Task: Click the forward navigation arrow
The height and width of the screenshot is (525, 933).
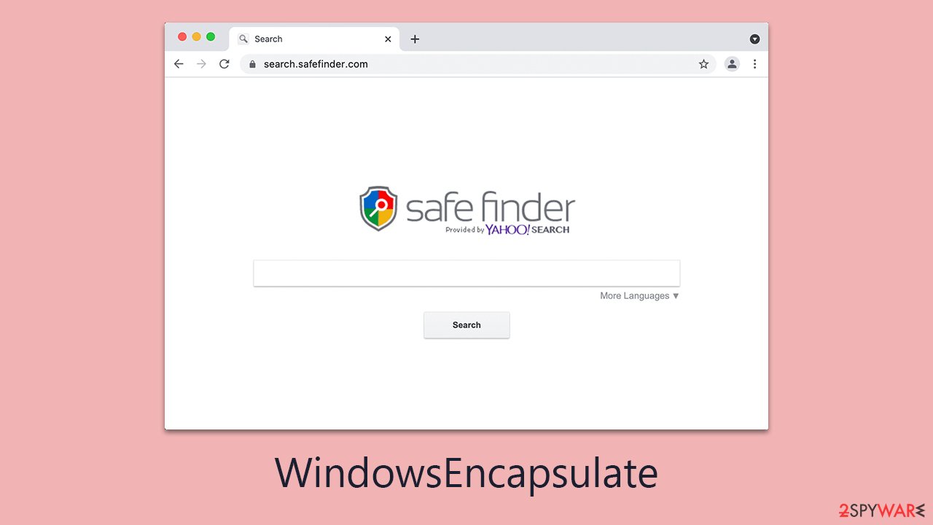Action: (x=201, y=64)
